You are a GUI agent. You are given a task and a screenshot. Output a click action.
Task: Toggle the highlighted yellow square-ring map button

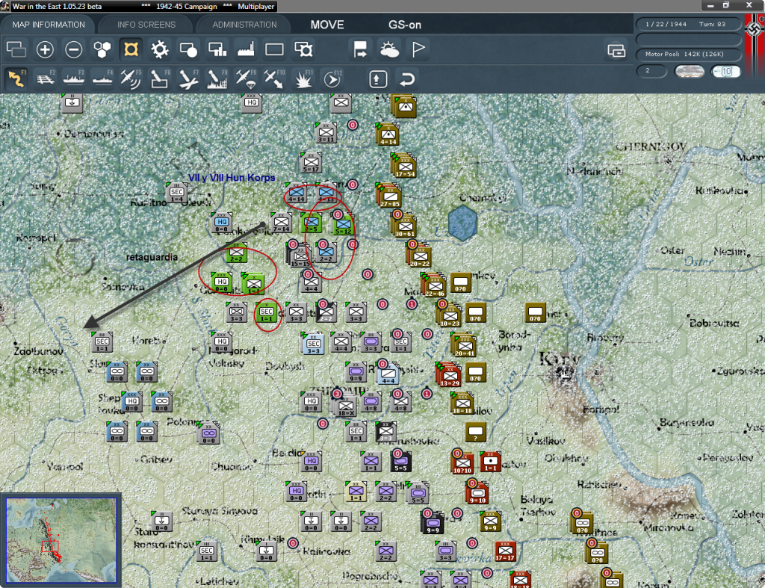(131, 49)
